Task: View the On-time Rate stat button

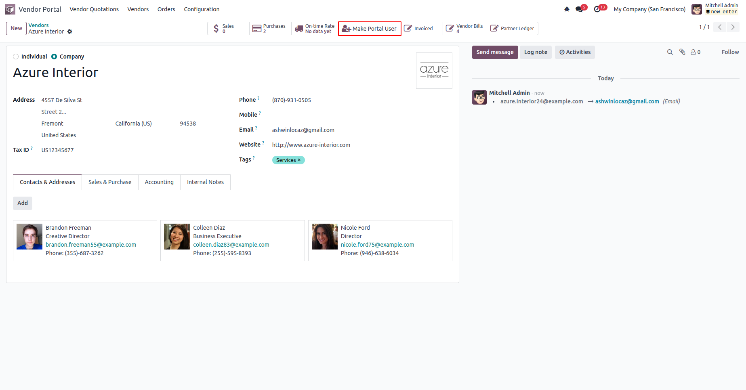Action: (x=315, y=29)
